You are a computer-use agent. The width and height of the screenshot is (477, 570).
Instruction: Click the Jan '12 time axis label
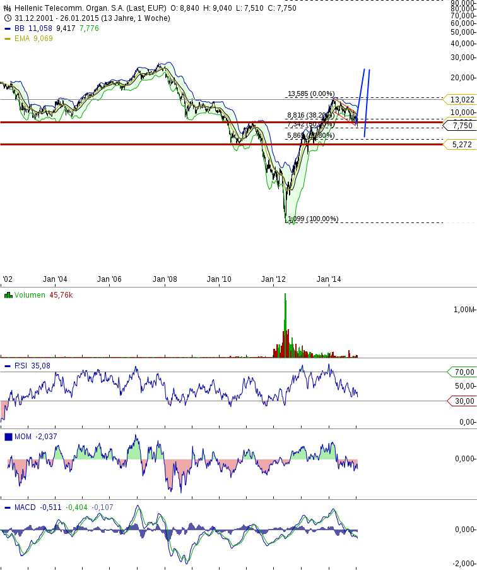tap(273, 279)
